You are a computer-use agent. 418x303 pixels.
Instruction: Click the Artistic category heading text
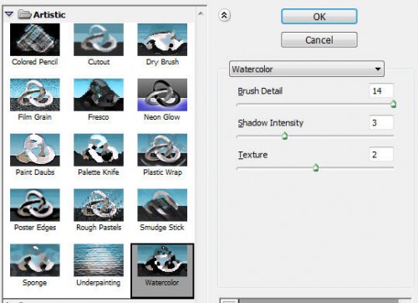(49, 14)
